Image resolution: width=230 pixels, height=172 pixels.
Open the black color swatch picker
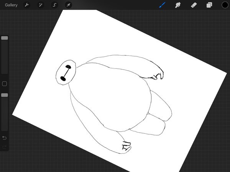(x=225, y=5)
